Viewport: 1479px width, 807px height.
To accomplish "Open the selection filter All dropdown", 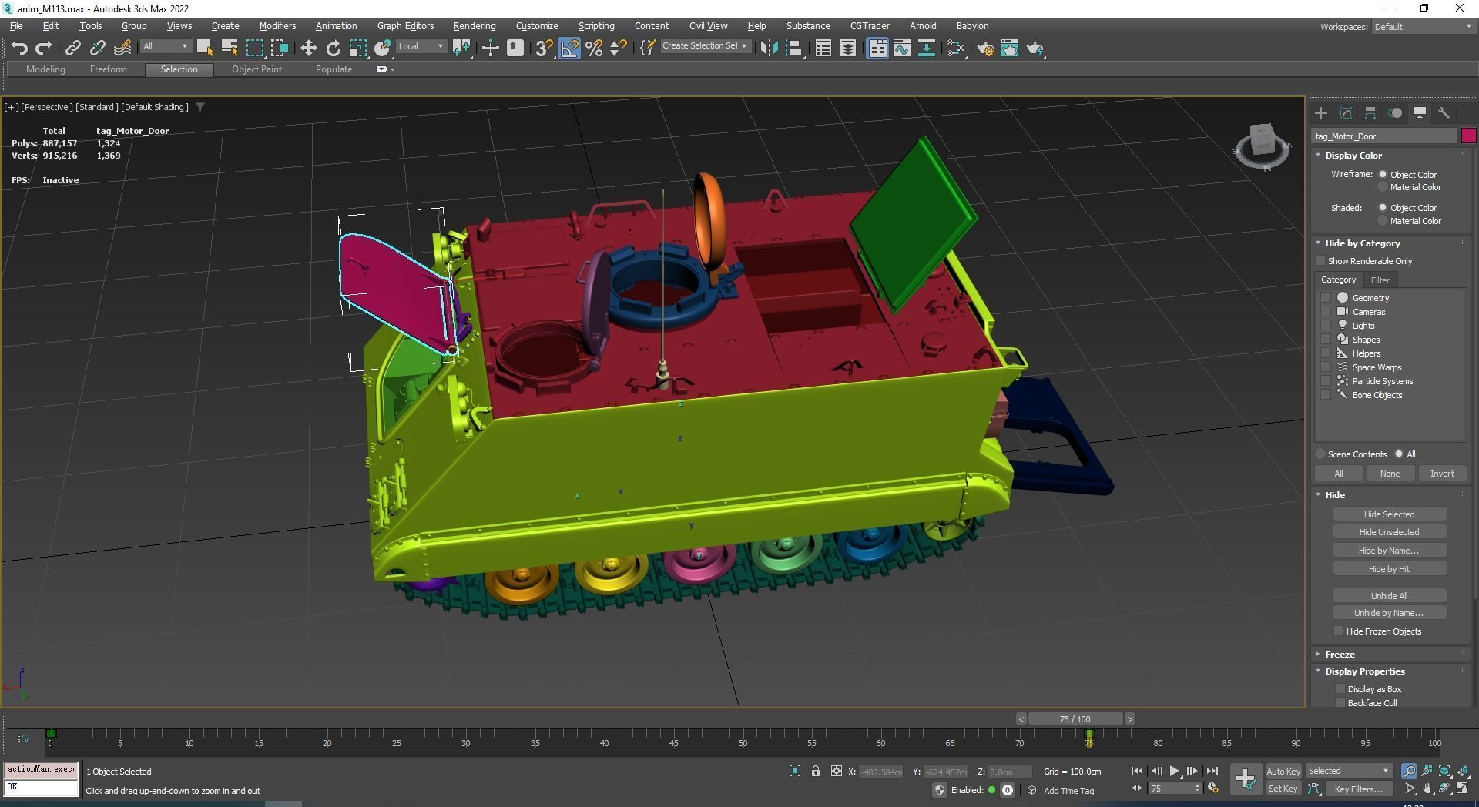I will click(166, 47).
